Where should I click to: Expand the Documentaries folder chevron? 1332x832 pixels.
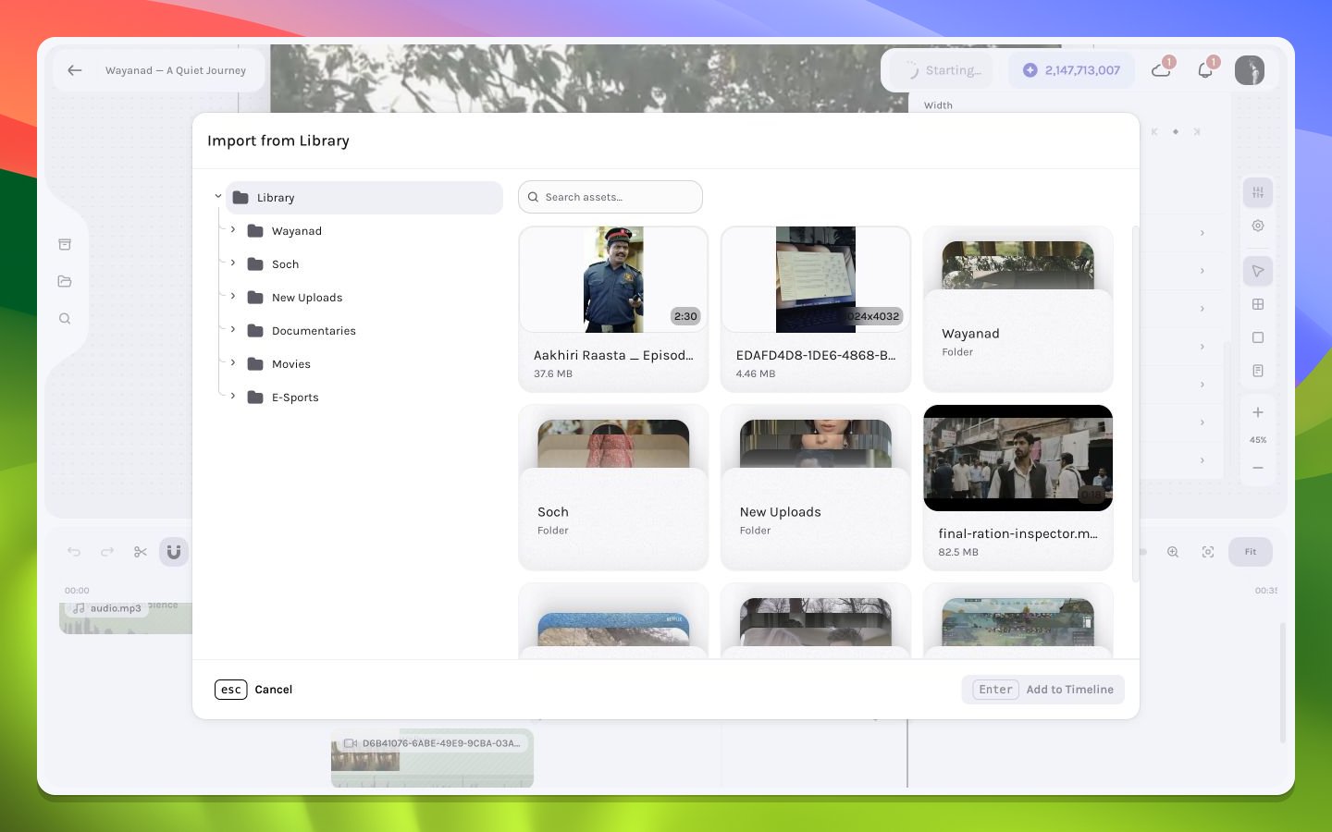coord(233,330)
